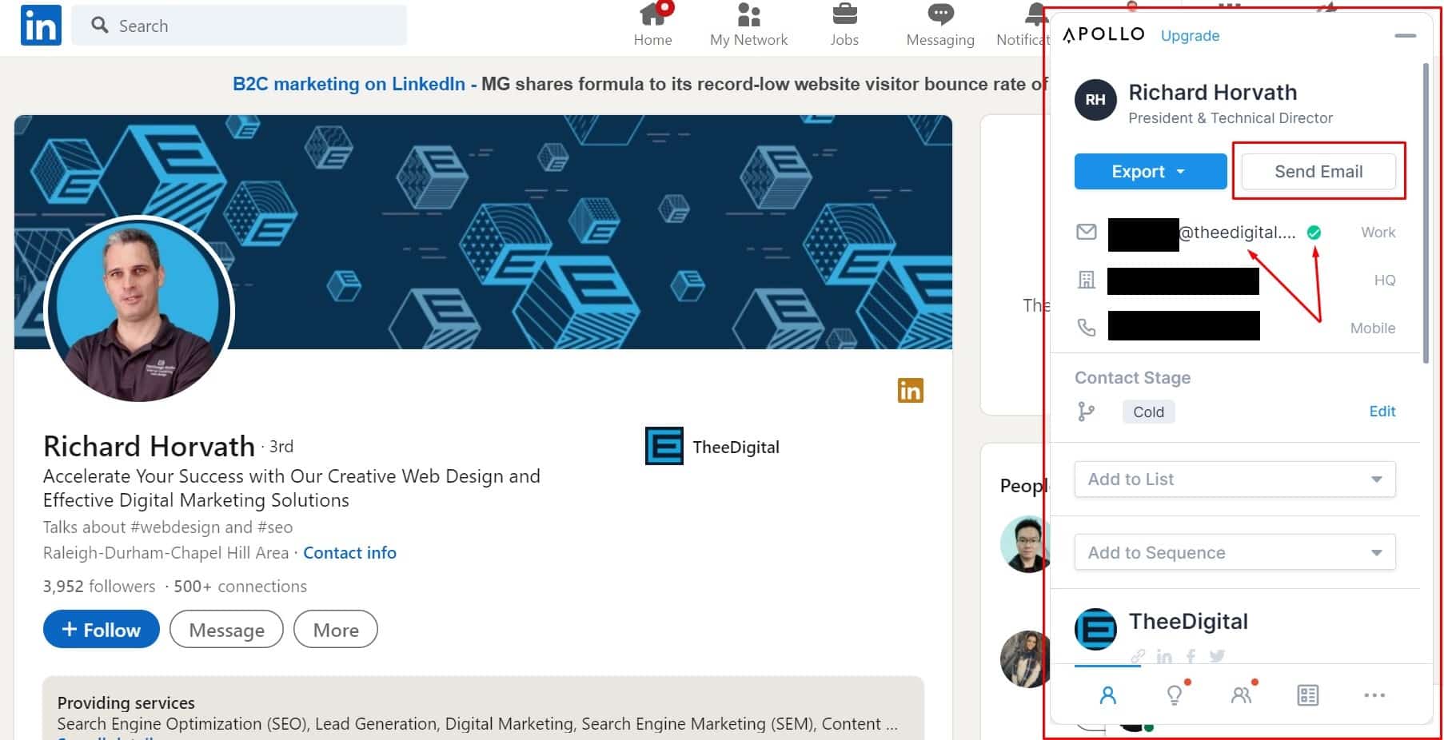Click the Upgrade link in Apollo

point(1190,36)
